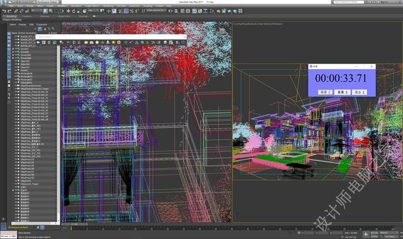Toggle the 3D Snaps button
The width and height of the screenshot is (403, 239).
[120, 11]
